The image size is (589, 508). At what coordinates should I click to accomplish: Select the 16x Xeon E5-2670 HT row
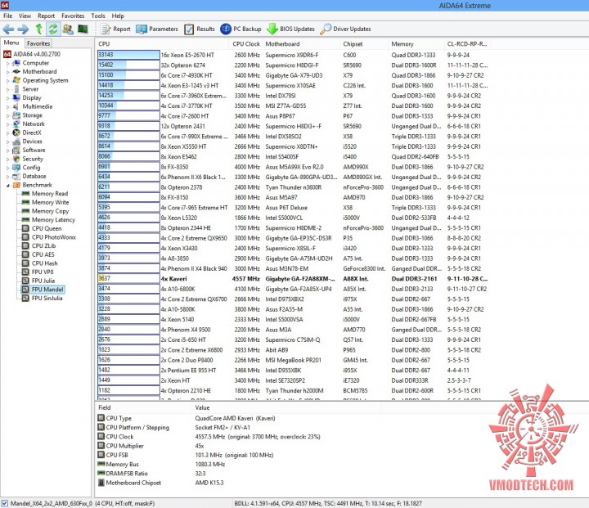(292, 55)
